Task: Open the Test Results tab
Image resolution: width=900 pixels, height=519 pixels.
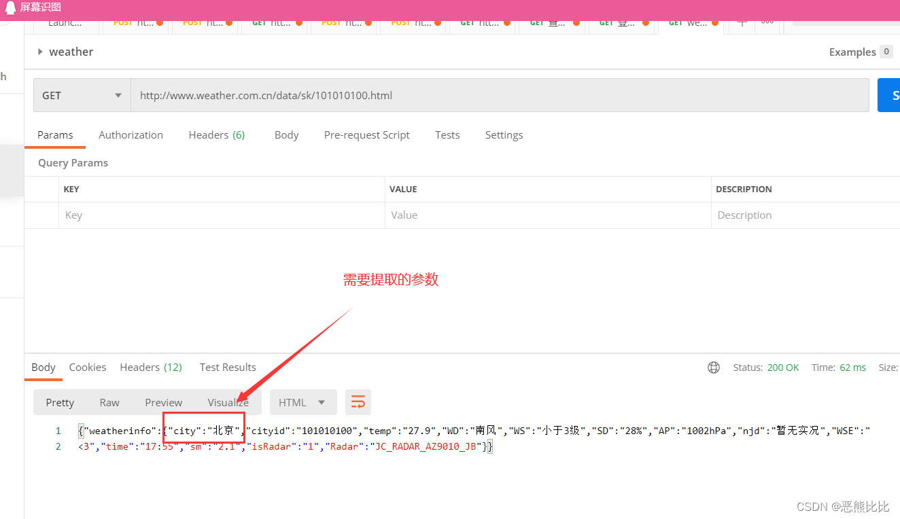Action: coord(228,367)
